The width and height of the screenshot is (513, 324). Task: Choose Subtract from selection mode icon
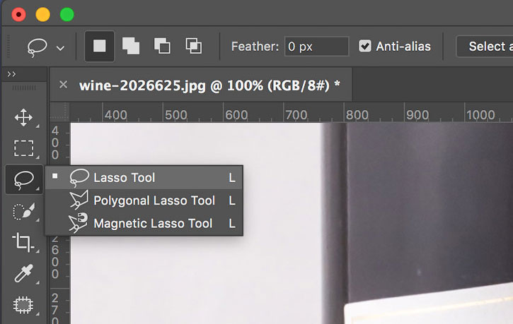click(x=162, y=46)
